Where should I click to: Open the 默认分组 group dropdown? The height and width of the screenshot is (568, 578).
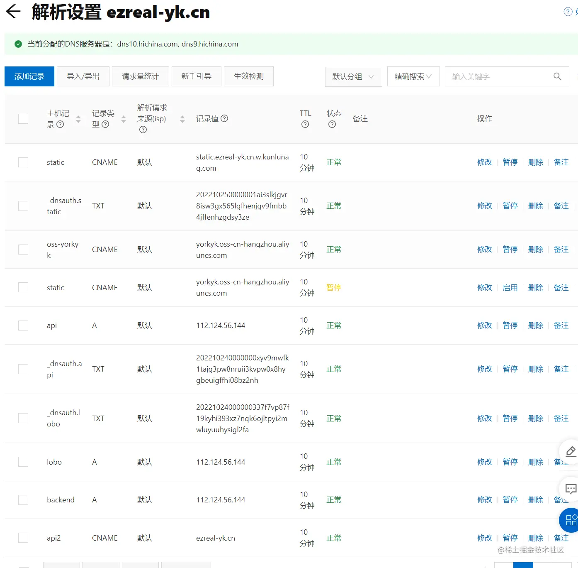click(x=353, y=76)
